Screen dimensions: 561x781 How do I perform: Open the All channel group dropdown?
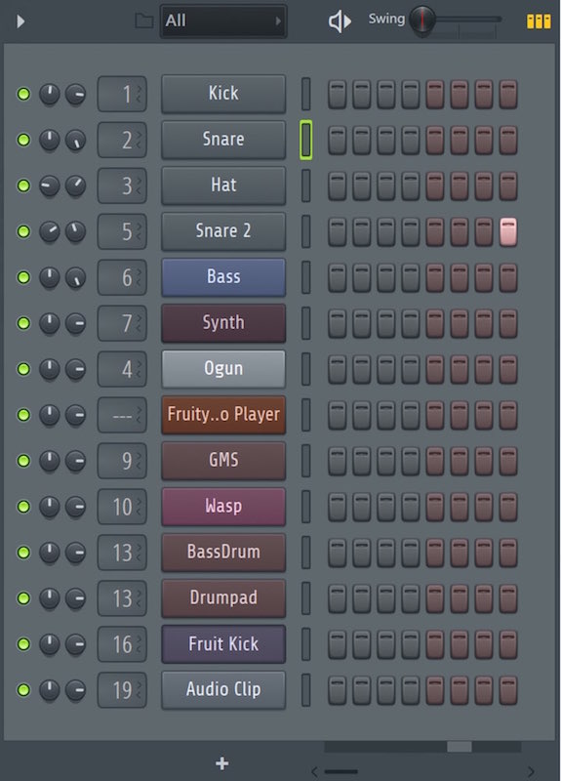[x=223, y=21]
